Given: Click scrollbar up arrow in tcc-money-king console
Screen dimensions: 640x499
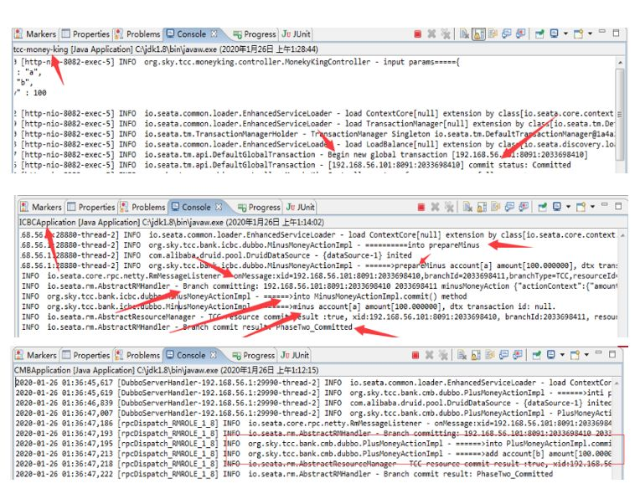Looking at the screenshot, I should 620,63.
